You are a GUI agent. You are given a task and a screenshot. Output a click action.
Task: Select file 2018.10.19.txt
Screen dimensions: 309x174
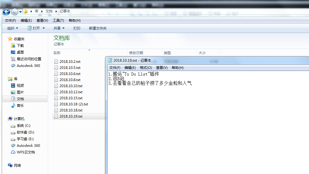[71, 116]
